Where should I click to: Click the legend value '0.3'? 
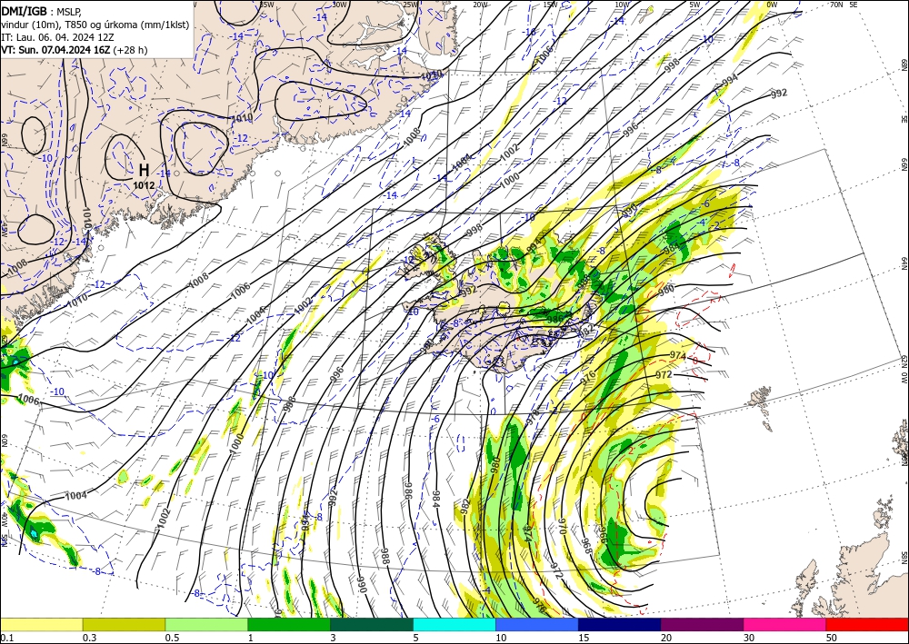coord(89,638)
